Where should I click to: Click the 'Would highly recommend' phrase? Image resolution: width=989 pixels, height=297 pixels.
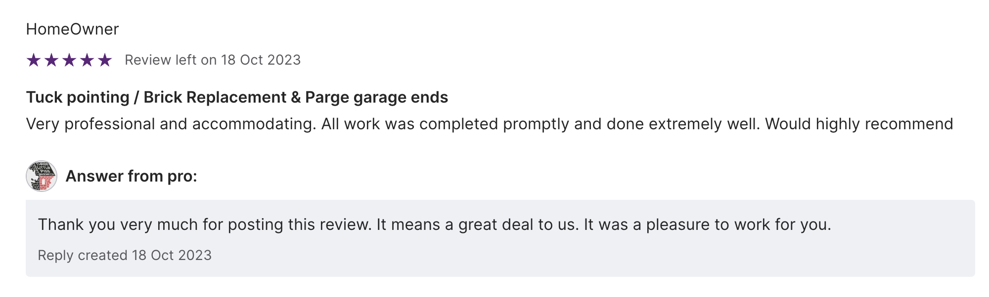[x=859, y=124]
